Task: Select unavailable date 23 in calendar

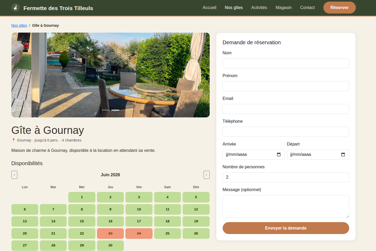Action: 110,234
